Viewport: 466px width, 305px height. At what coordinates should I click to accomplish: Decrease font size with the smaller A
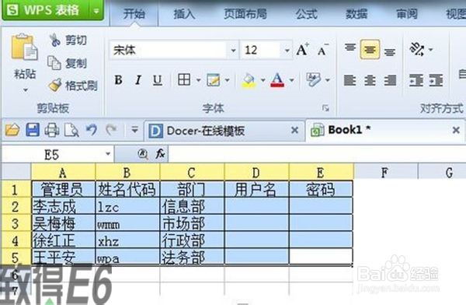tap(322, 50)
